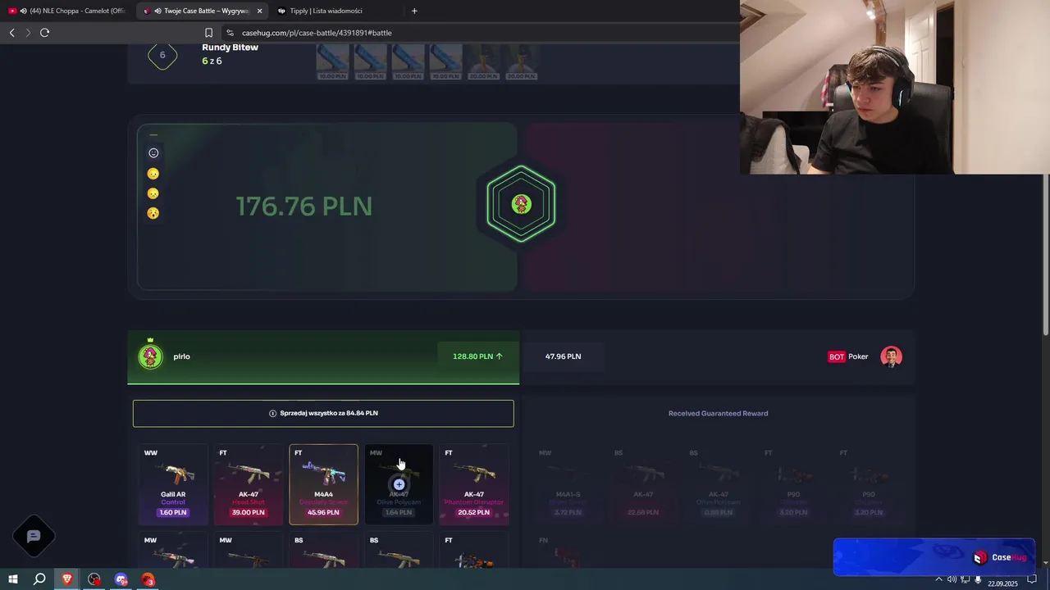Select the AK-47 Head Shot 39.00 PLN card
This screenshot has height=590, width=1050.
(x=248, y=484)
